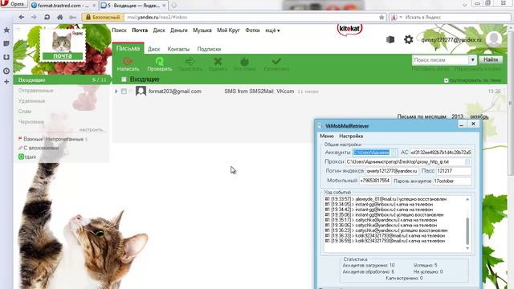514x289 pixels.
Task: Switch to format.trastred.com browser tab
Action: coord(63,6)
